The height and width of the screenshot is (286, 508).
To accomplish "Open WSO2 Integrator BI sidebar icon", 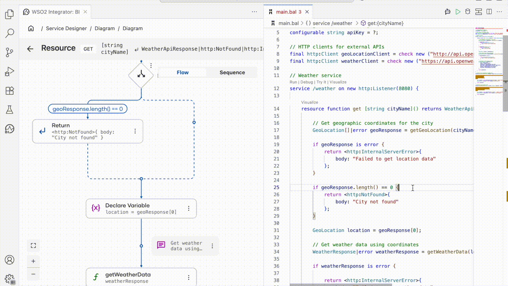I will (x=10, y=129).
